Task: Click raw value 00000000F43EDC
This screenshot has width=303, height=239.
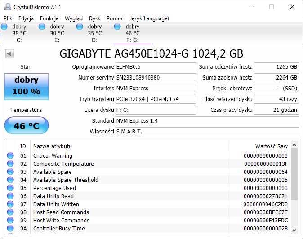Action: click(x=266, y=221)
